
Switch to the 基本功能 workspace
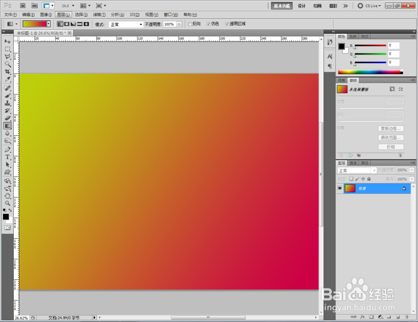pyautogui.click(x=282, y=6)
